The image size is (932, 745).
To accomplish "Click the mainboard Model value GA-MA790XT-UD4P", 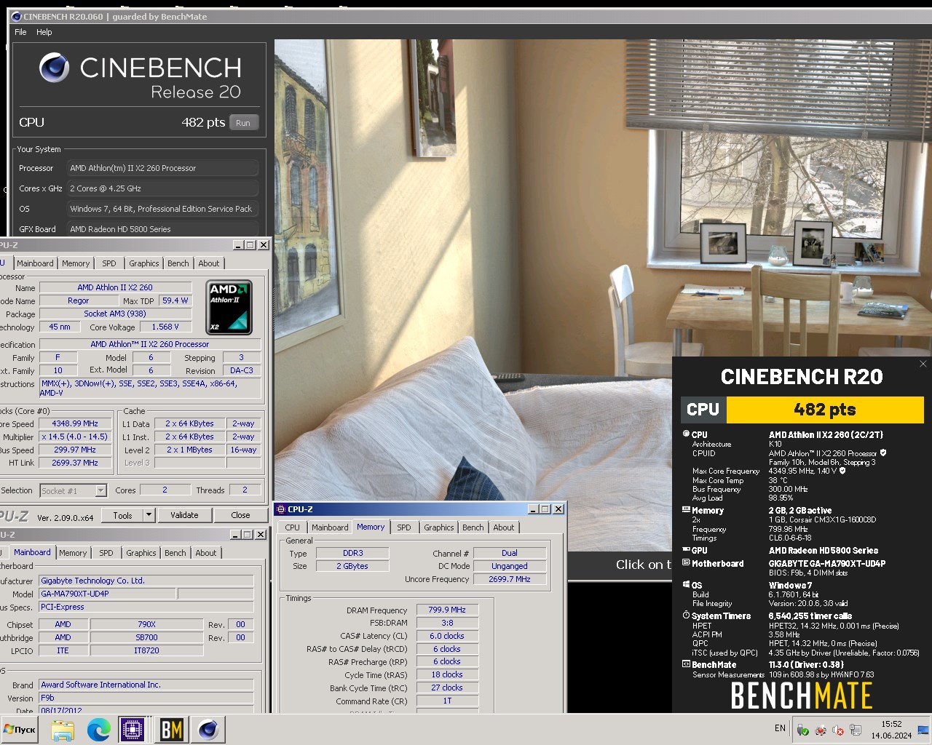I will click(x=108, y=594).
